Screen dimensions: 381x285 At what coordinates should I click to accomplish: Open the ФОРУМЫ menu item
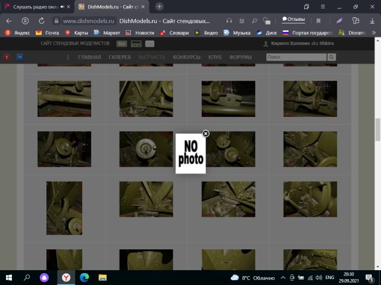(240, 57)
